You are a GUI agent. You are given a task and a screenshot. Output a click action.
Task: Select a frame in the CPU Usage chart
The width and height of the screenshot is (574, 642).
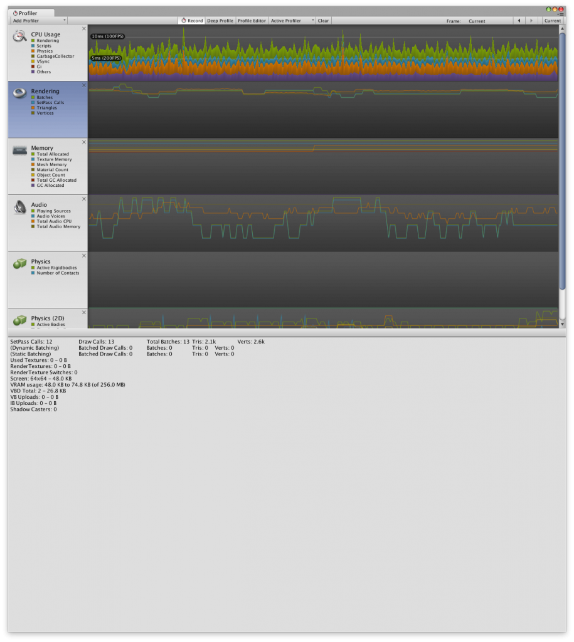(323, 53)
